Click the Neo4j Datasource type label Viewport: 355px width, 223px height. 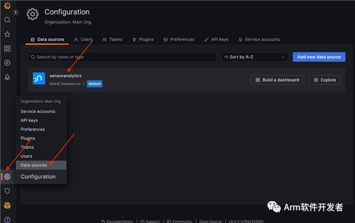tap(65, 84)
